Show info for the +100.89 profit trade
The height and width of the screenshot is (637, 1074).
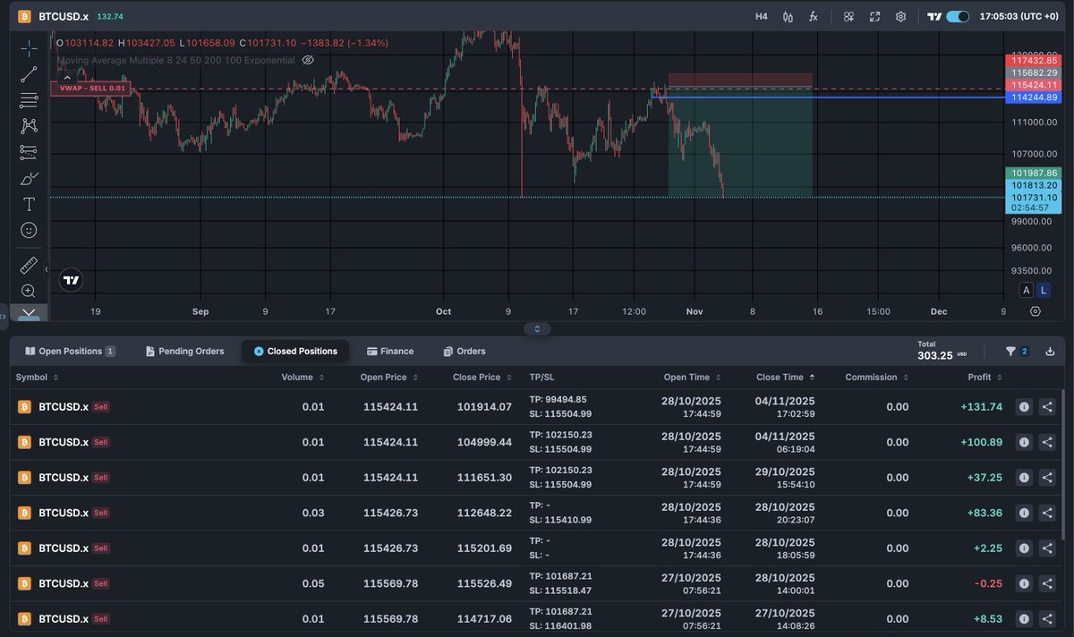click(x=1024, y=442)
